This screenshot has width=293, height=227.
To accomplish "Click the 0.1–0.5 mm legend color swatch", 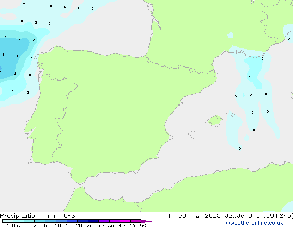I will coord(8,221).
